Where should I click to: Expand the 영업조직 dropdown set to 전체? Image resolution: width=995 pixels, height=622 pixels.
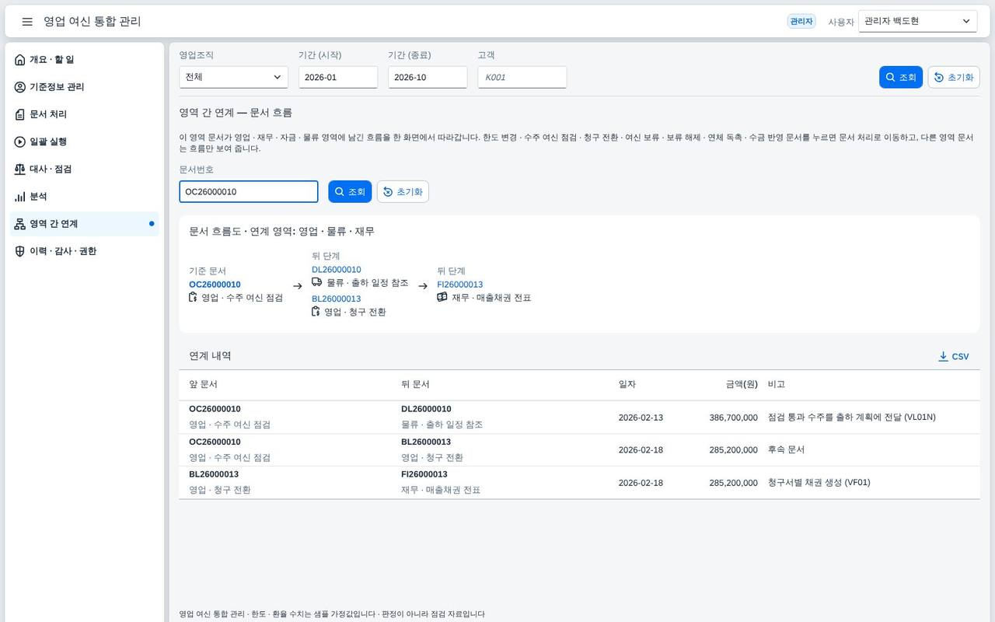pos(233,77)
